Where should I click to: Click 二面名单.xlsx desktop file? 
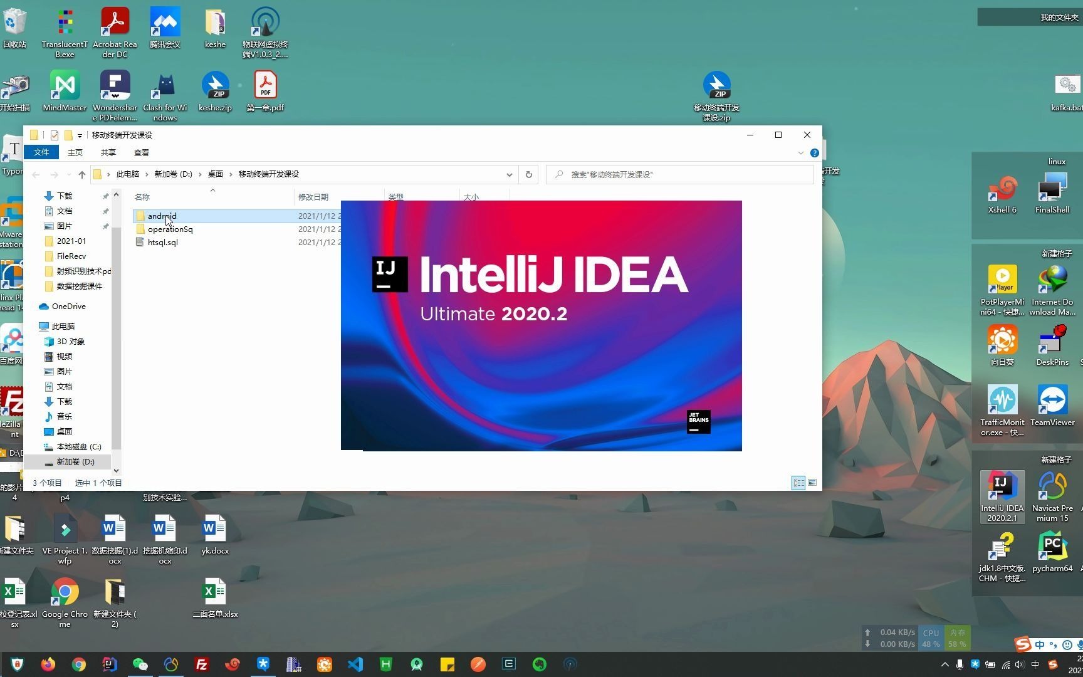click(x=215, y=598)
